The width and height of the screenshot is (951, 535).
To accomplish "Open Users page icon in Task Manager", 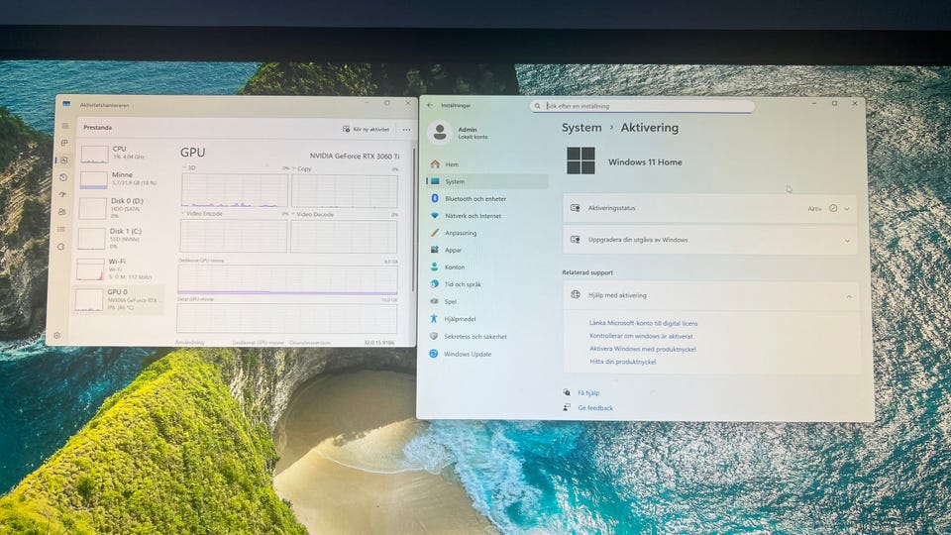I will [x=61, y=212].
